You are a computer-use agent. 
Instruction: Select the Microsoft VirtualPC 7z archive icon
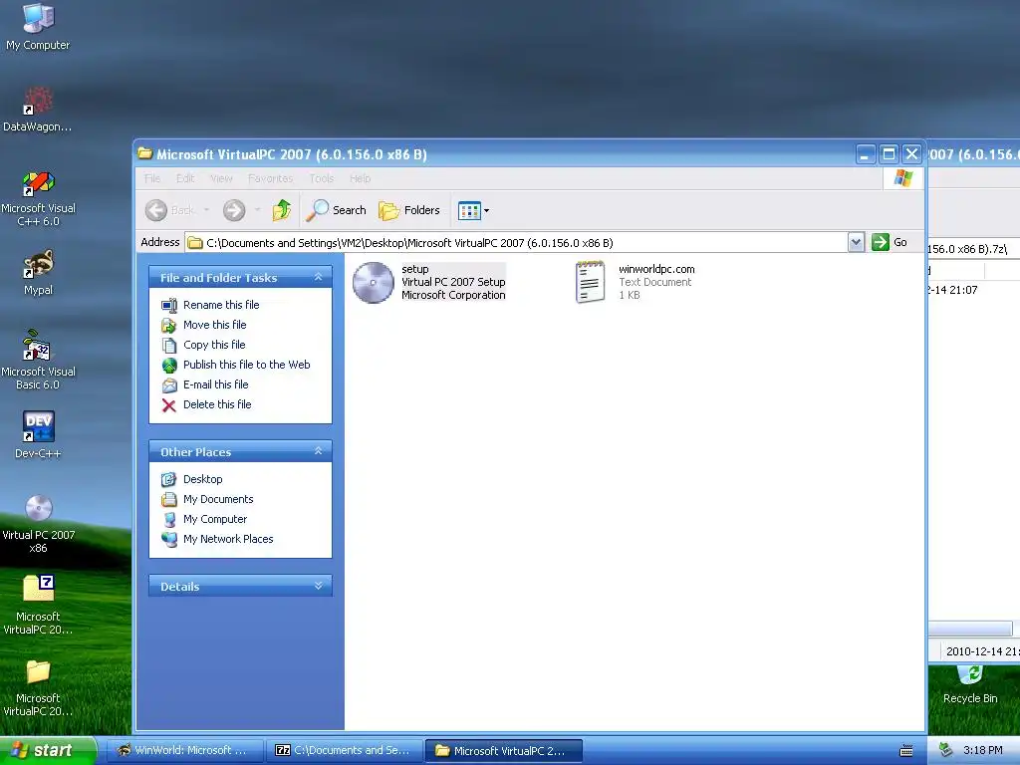(x=39, y=605)
